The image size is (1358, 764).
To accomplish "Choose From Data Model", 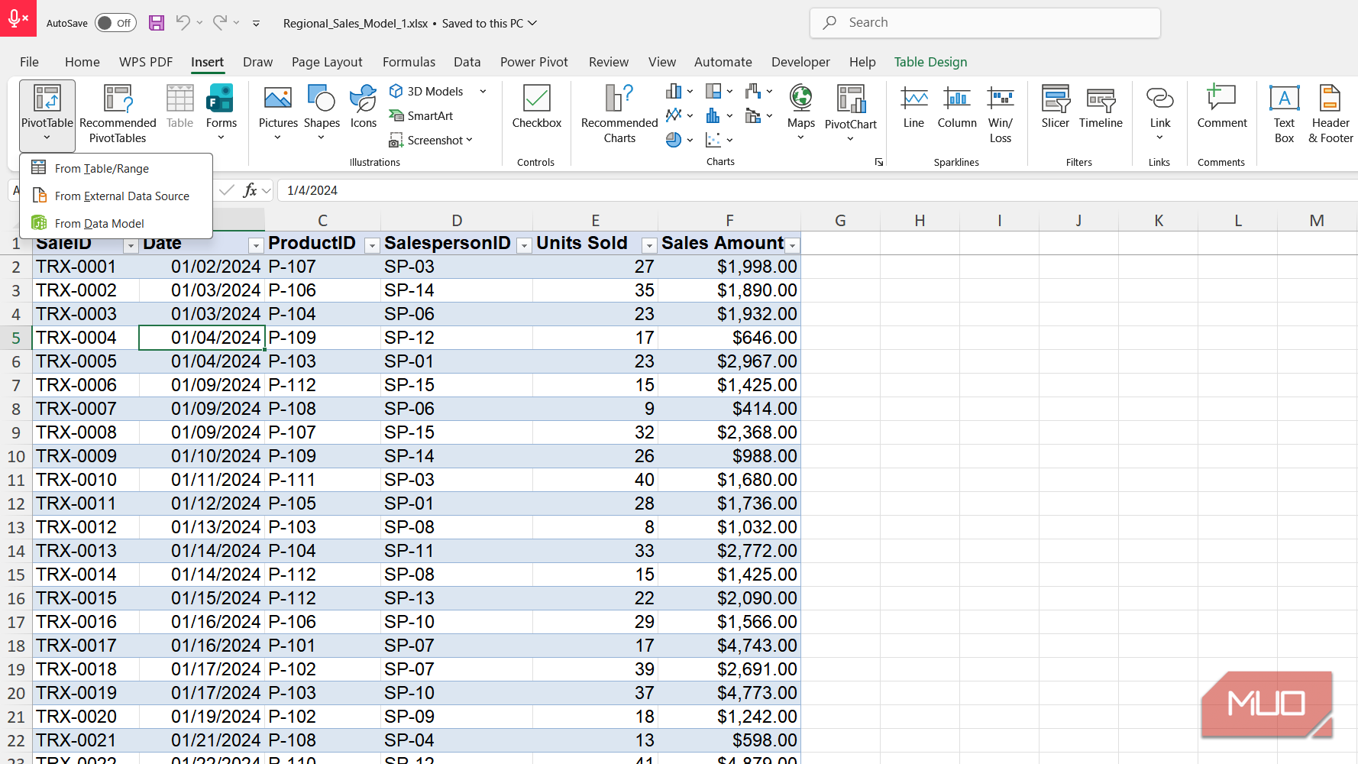I will (116, 223).
